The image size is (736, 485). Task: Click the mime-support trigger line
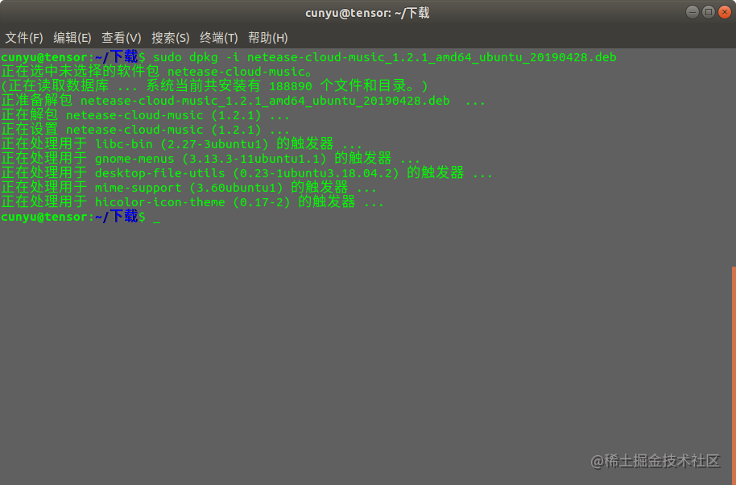[x=188, y=188]
